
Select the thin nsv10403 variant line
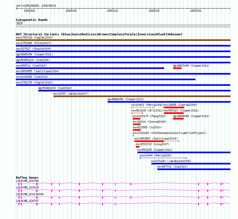tap(142, 107)
